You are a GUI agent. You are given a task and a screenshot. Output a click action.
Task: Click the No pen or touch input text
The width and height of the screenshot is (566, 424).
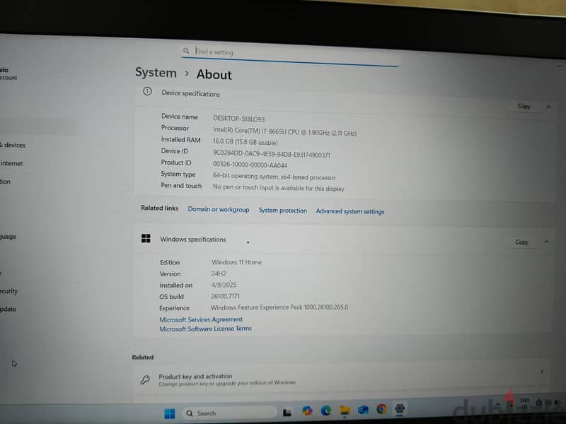click(278, 188)
